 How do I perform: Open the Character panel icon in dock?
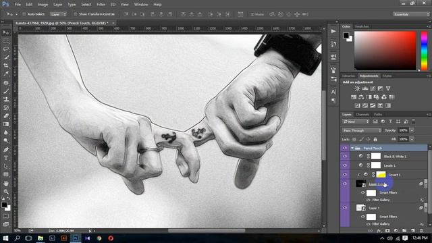333,92
